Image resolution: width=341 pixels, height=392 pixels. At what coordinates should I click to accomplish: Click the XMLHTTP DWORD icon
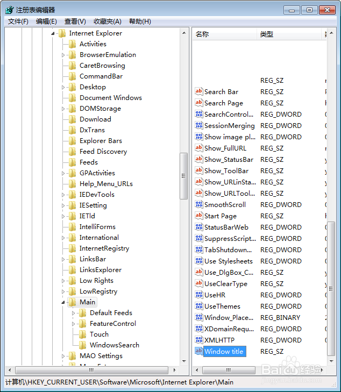tap(199, 340)
